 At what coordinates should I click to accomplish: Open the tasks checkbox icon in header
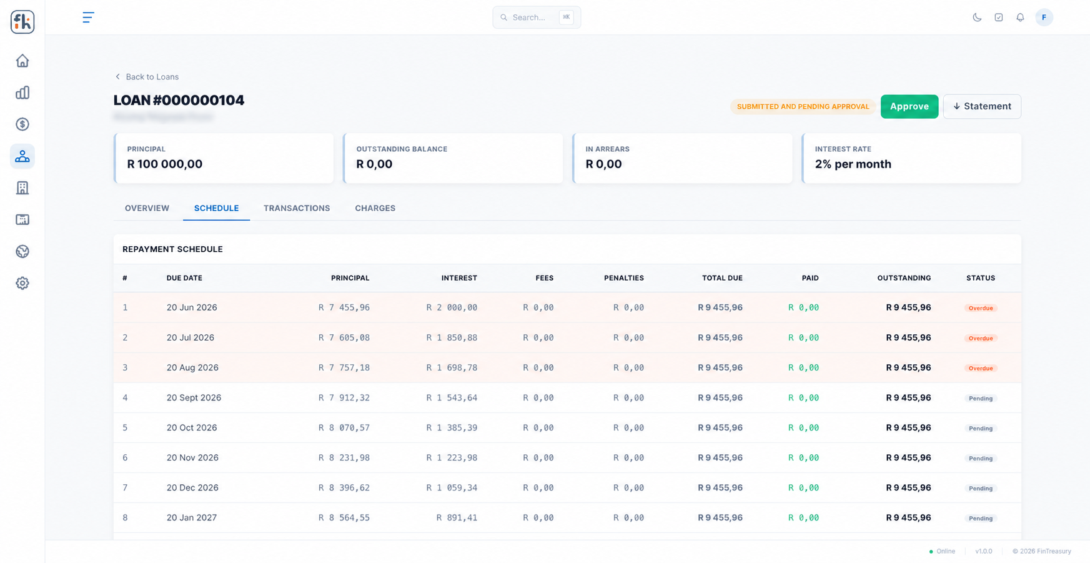tap(999, 17)
